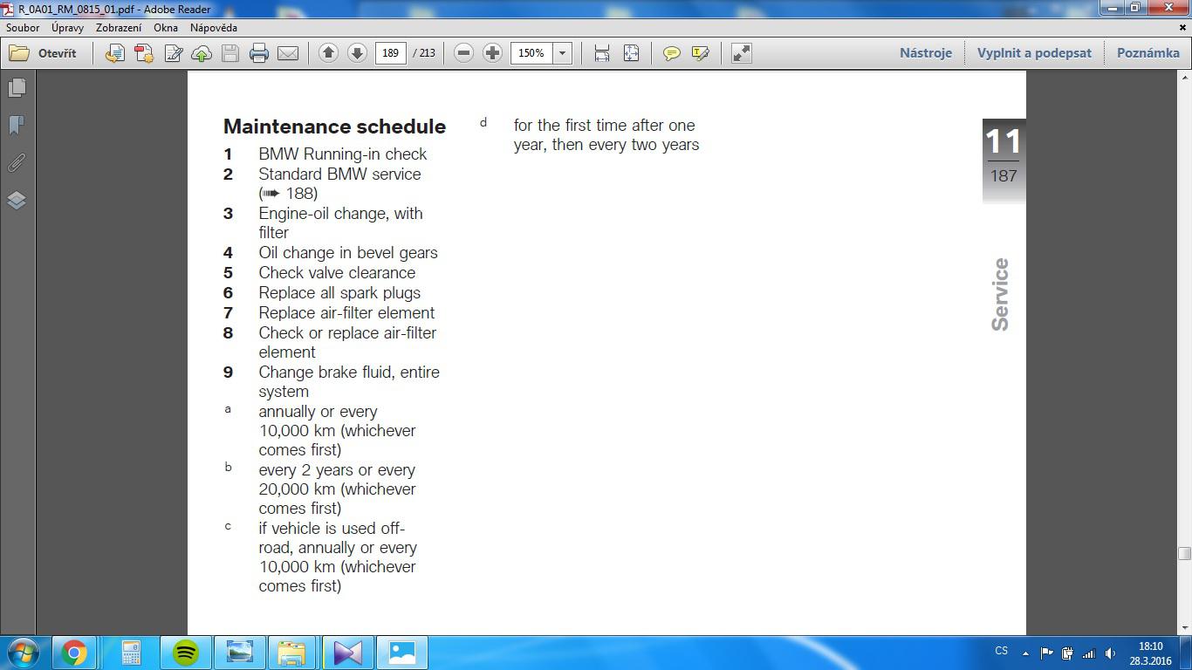The height and width of the screenshot is (670, 1192).
Task: Click the fit width scrolling icon
Action: click(x=602, y=53)
